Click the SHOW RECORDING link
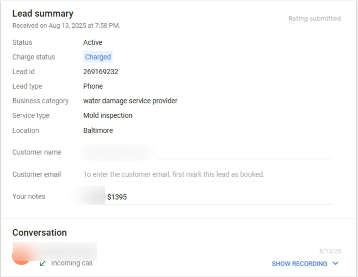Screen dimensions: 358x277 tap(299, 264)
